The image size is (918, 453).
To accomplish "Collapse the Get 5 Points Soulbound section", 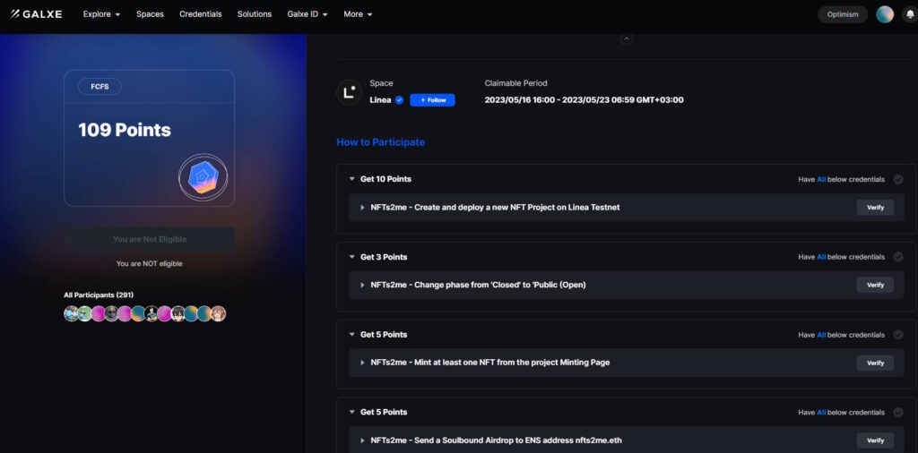I will (x=351, y=412).
